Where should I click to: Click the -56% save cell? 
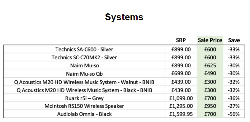coord(234,114)
